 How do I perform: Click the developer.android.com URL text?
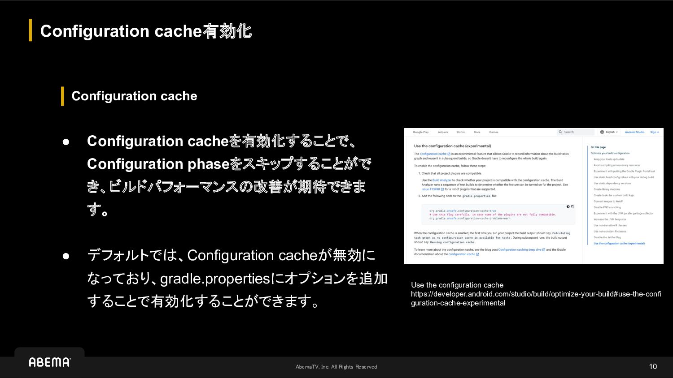pos(536,298)
